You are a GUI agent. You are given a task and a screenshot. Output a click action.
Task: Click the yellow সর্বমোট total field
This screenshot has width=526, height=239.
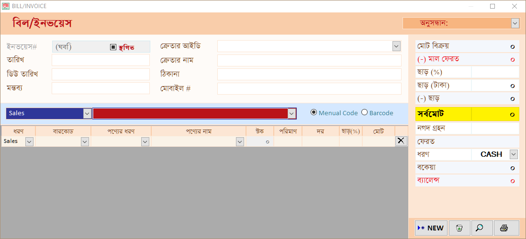(x=495, y=114)
